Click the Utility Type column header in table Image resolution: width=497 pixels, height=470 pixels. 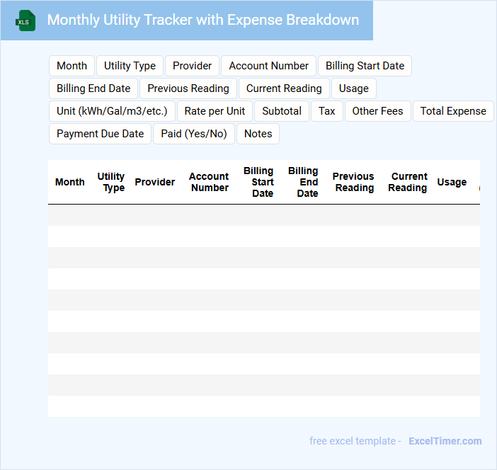click(x=111, y=182)
